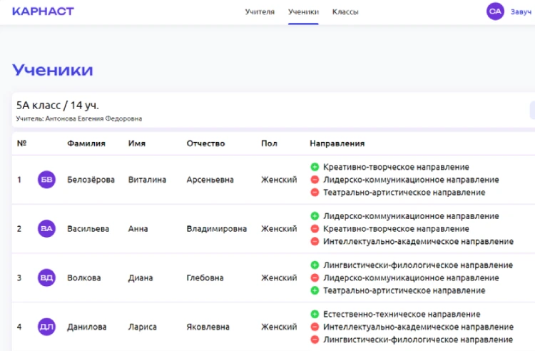Click red minus by Васильева's Интеллектуально-академическое

315,242
